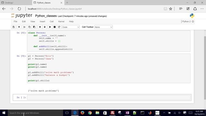Go forward in the browser

pos(12,9)
